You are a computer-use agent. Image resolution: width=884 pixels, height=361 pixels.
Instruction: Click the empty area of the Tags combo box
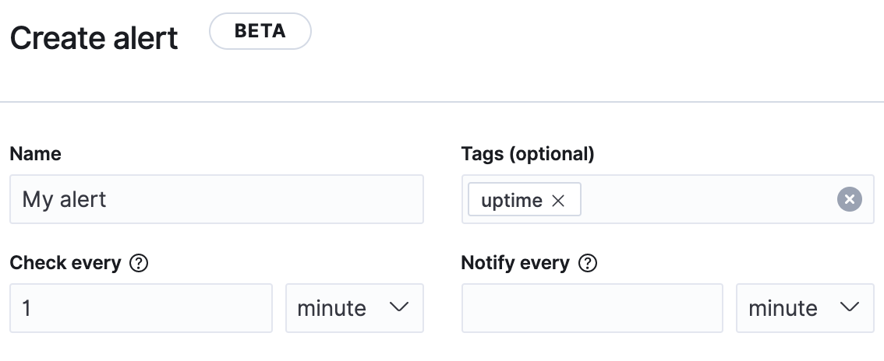coord(702,200)
